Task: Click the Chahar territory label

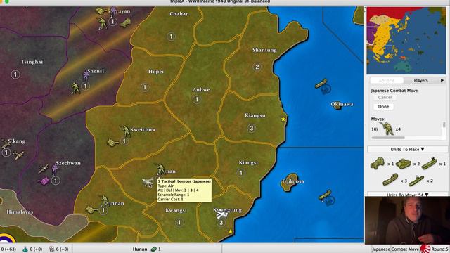Action: click(179, 14)
